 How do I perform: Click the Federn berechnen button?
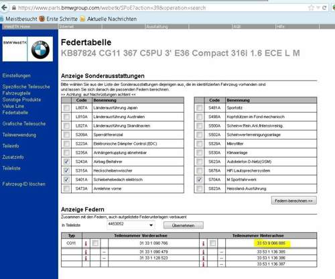[x=293, y=201]
